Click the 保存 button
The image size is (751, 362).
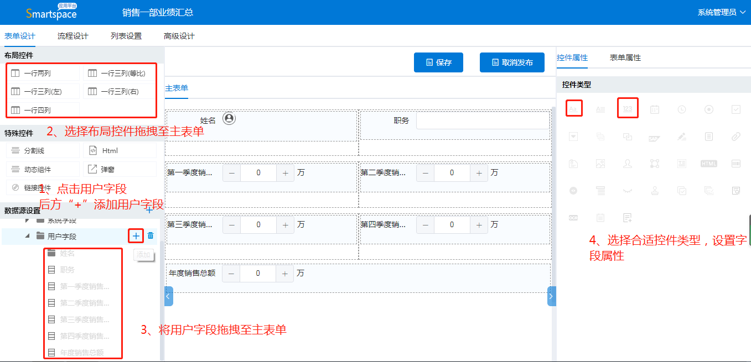point(438,62)
